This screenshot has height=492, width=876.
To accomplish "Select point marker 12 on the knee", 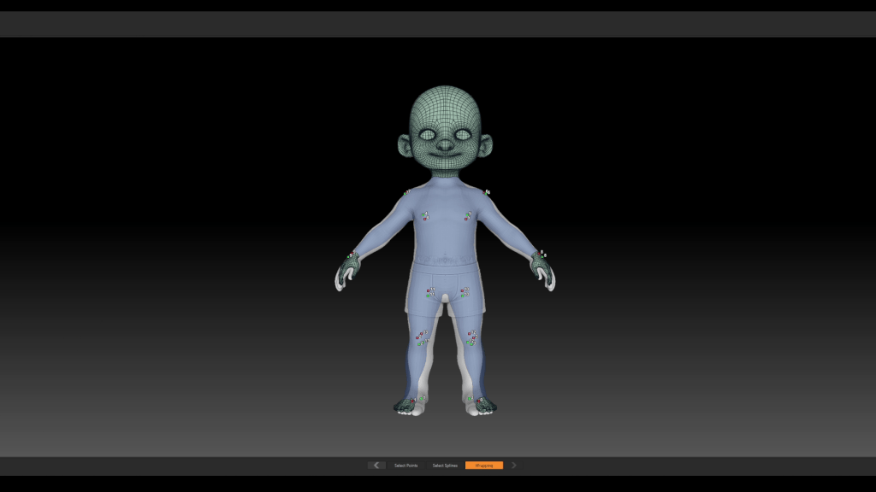I will point(470,334).
